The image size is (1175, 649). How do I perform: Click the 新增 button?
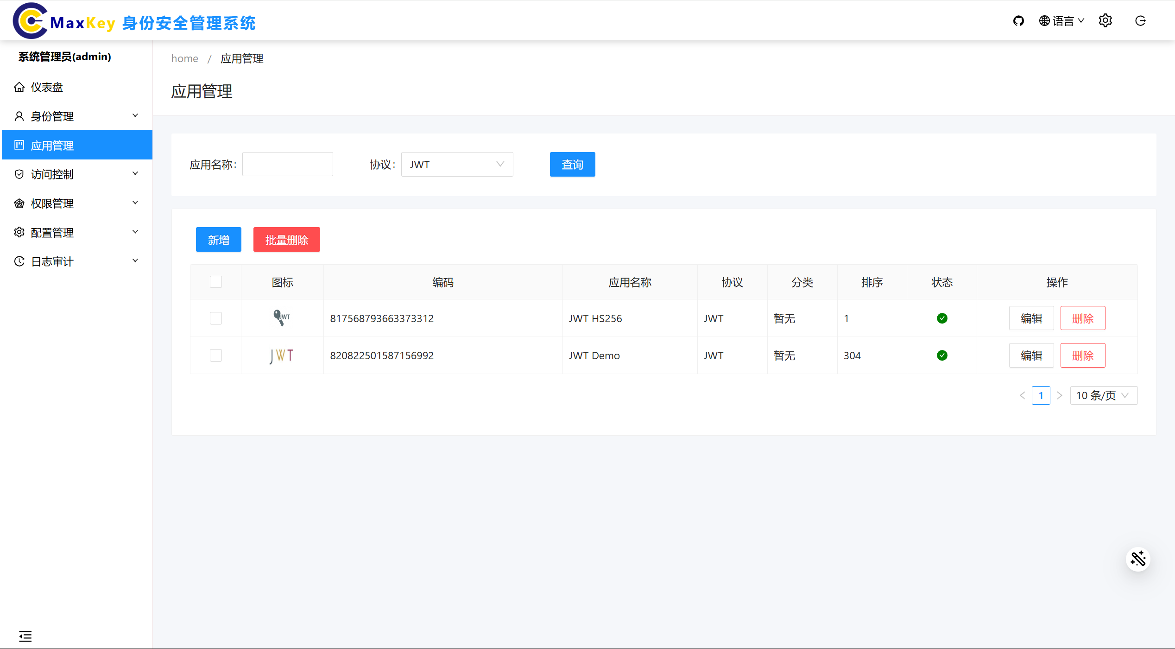click(x=218, y=240)
